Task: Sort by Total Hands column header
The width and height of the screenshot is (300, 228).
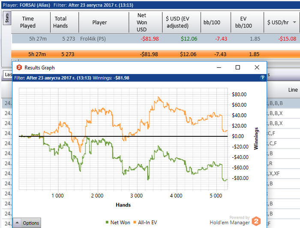Action: pyautogui.click(x=61, y=22)
